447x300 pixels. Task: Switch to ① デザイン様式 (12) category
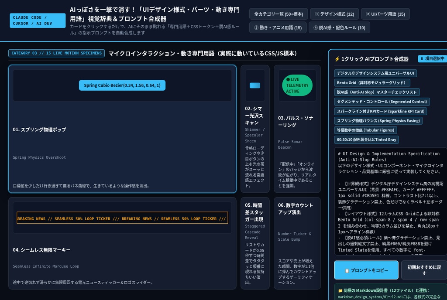(334, 14)
